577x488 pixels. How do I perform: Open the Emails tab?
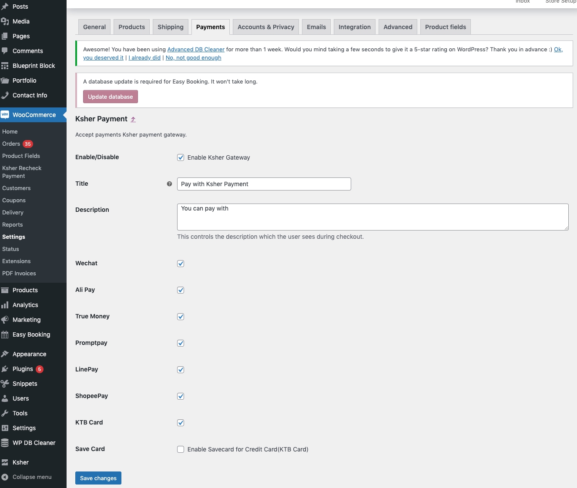316,27
